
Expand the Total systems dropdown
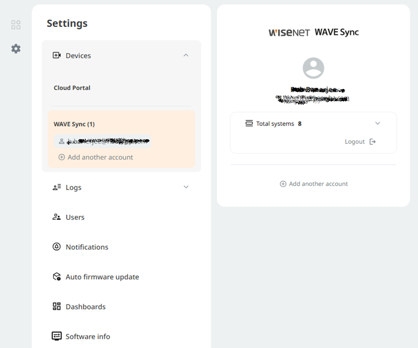(378, 123)
